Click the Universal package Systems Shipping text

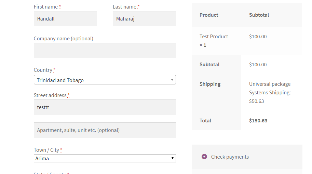pyautogui.click(x=270, y=88)
